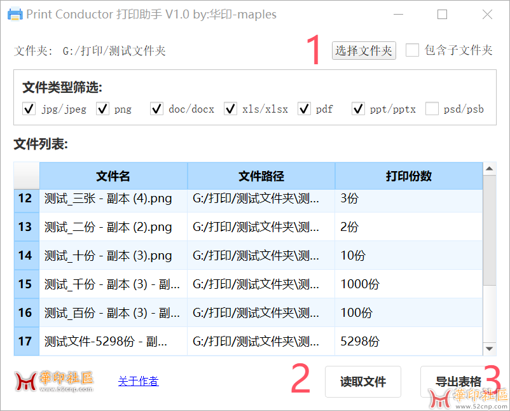Toggle the png file type filter
This screenshot has height=411, width=510.
click(103, 109)
